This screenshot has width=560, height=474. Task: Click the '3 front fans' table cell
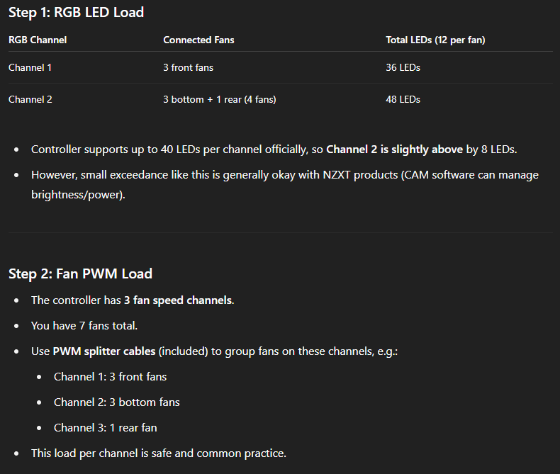[x=189, y=67]
